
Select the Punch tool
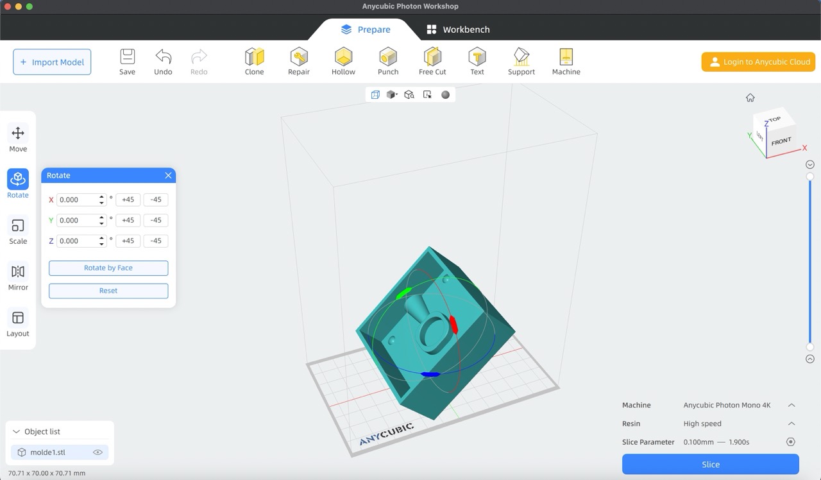(x=388, y=62)
